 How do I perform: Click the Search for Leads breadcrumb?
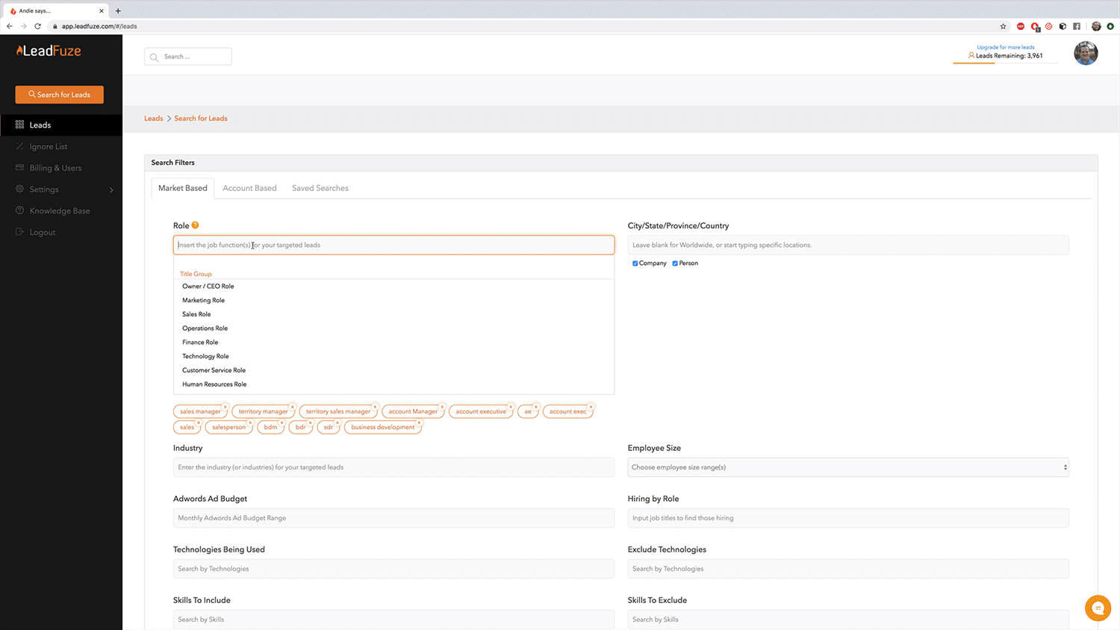coord(201,118)
